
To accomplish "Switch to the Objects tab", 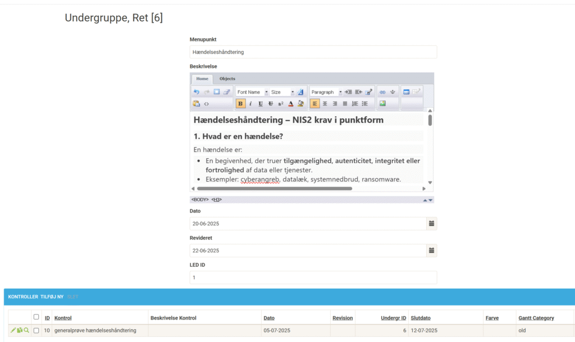I will pos(227,79).
